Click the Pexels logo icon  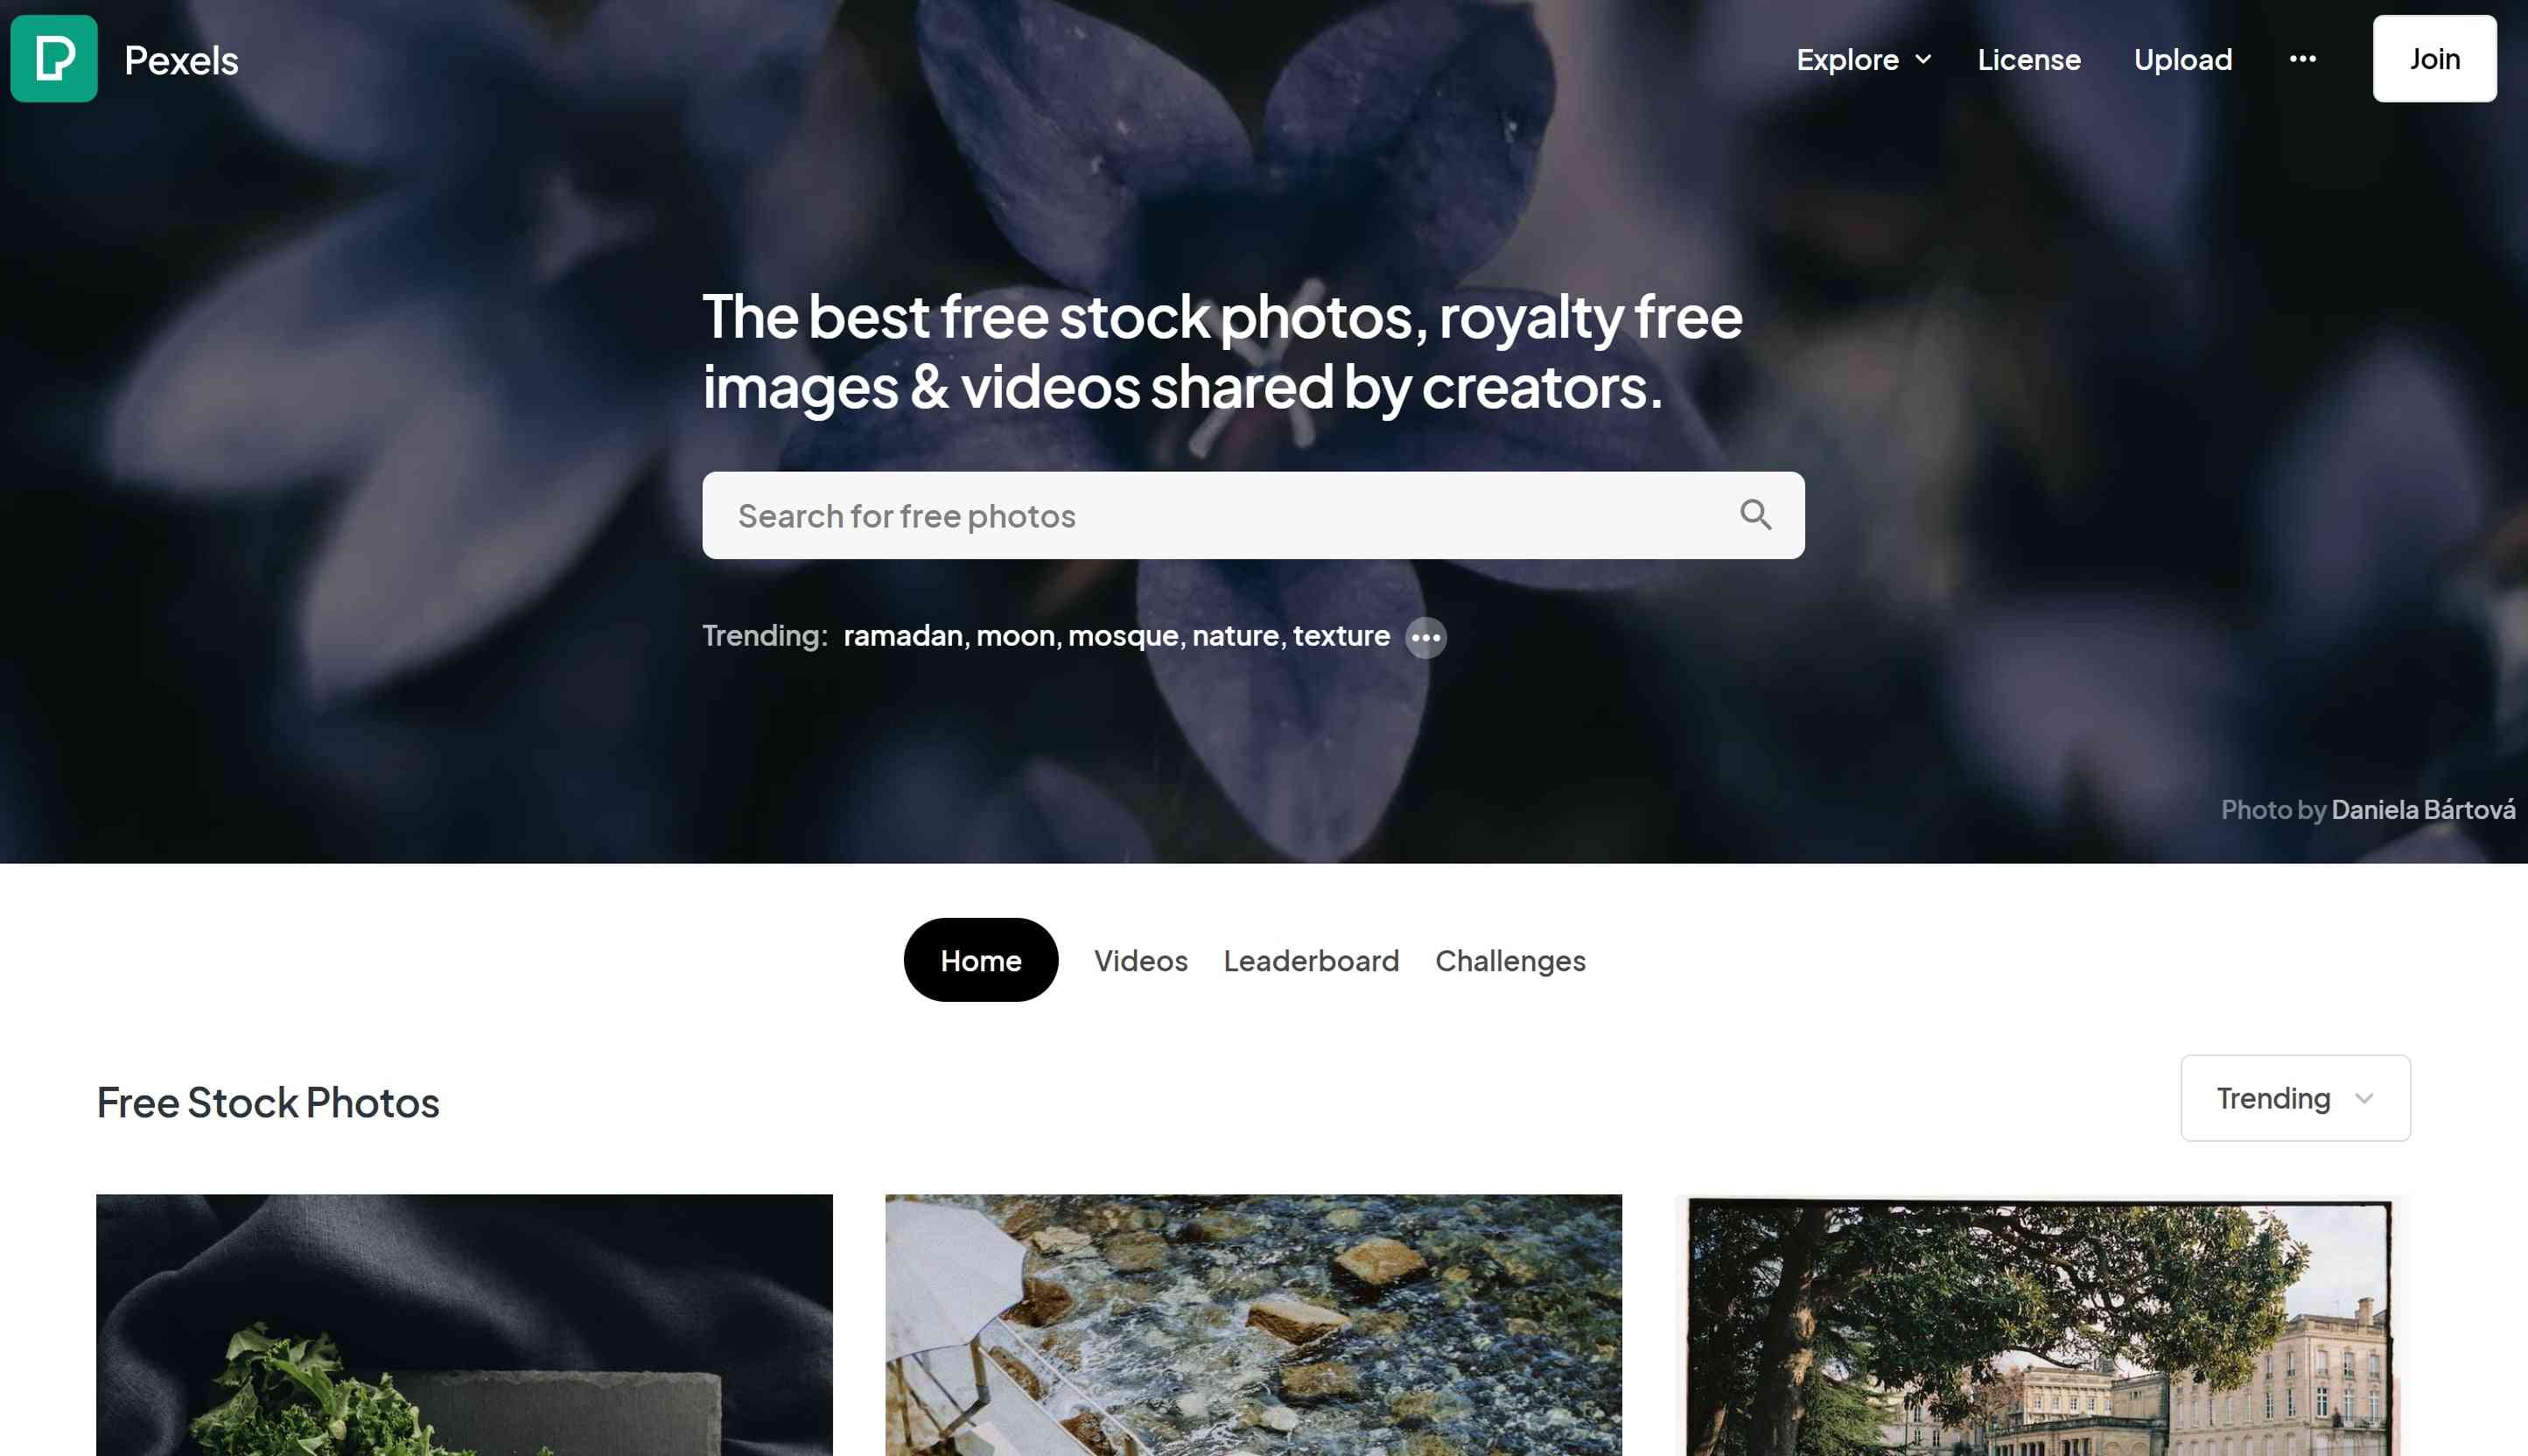55,57
